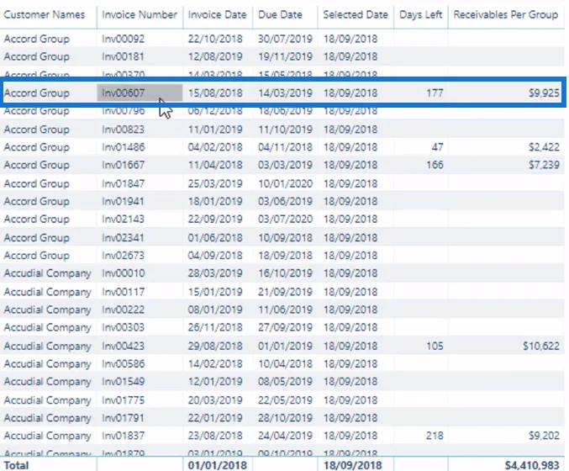Click invoice date 01/06/2018

215,237
